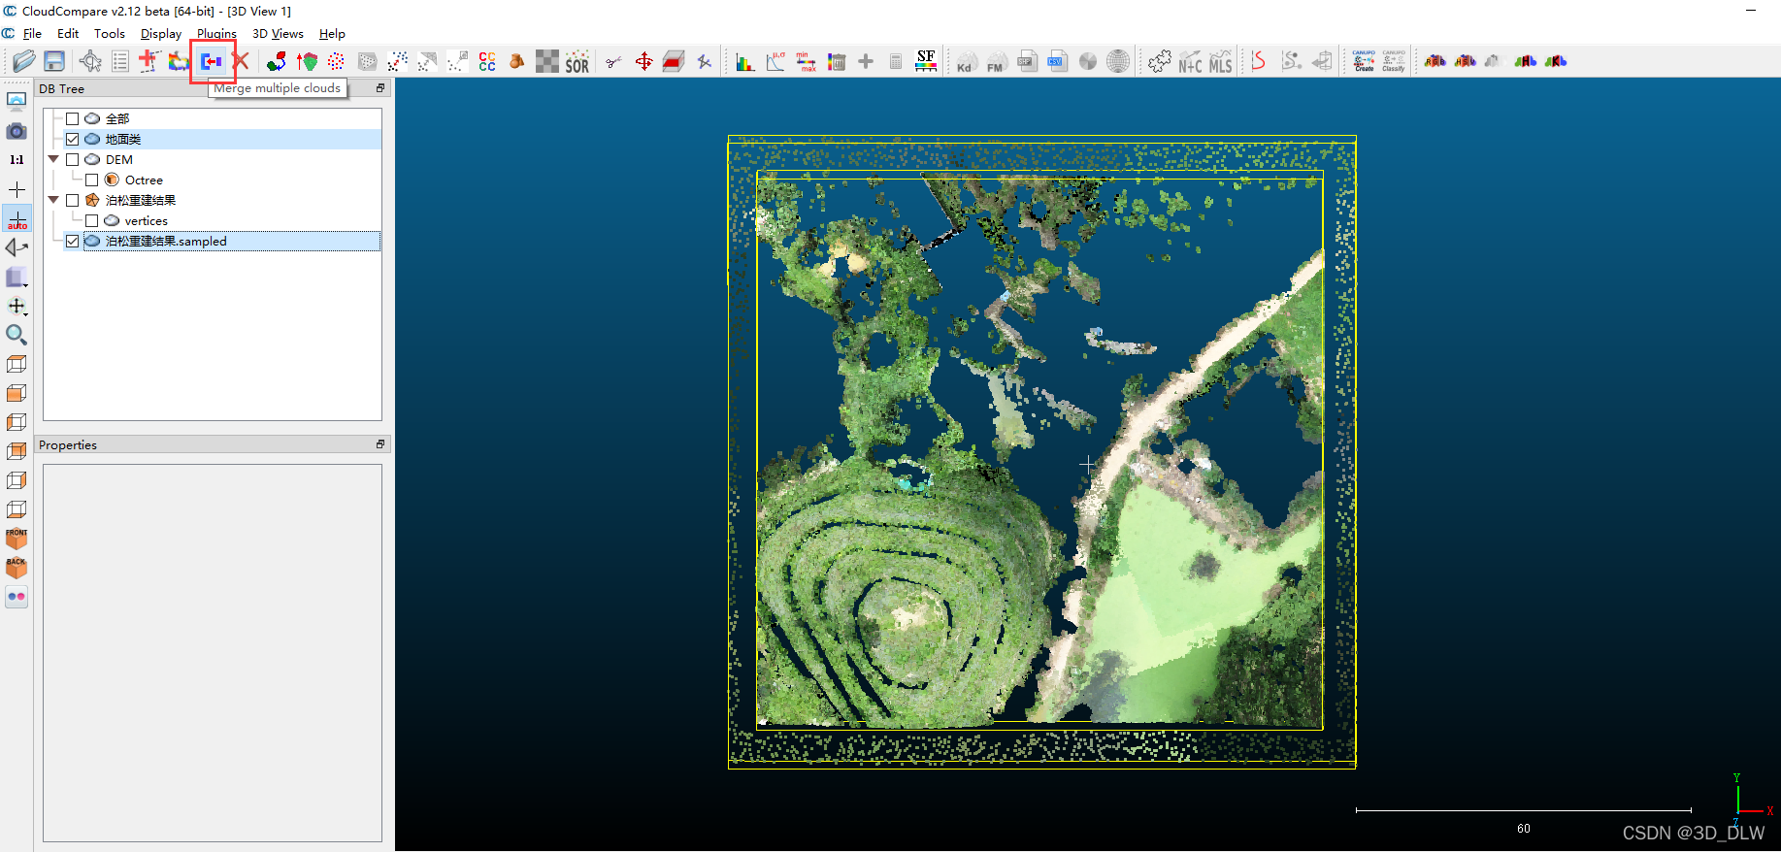
Task: Click the add scalar field plus icon
Action: [866, 61]
